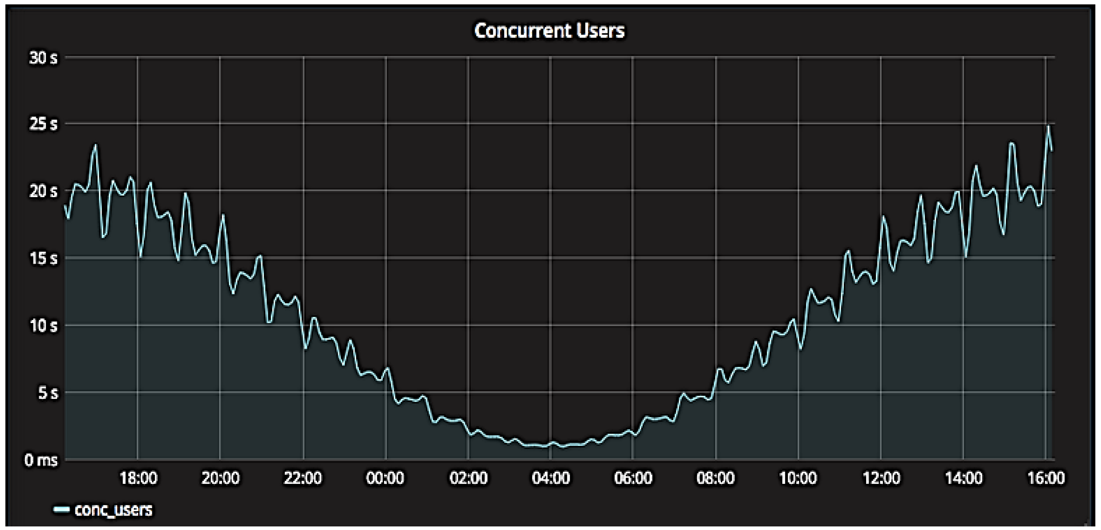The image size is (1101, 530).
Task: Click the conc_users legend color swatch
Action: click(x=61, y=510)
